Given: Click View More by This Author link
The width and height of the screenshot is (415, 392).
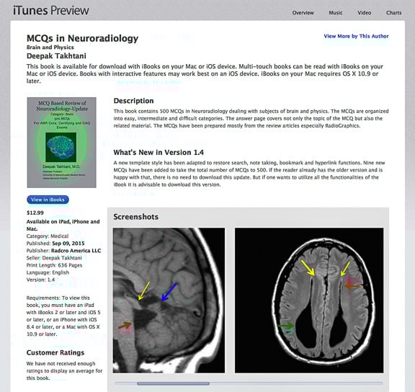Looking at the screenshot, I should 356,36.
